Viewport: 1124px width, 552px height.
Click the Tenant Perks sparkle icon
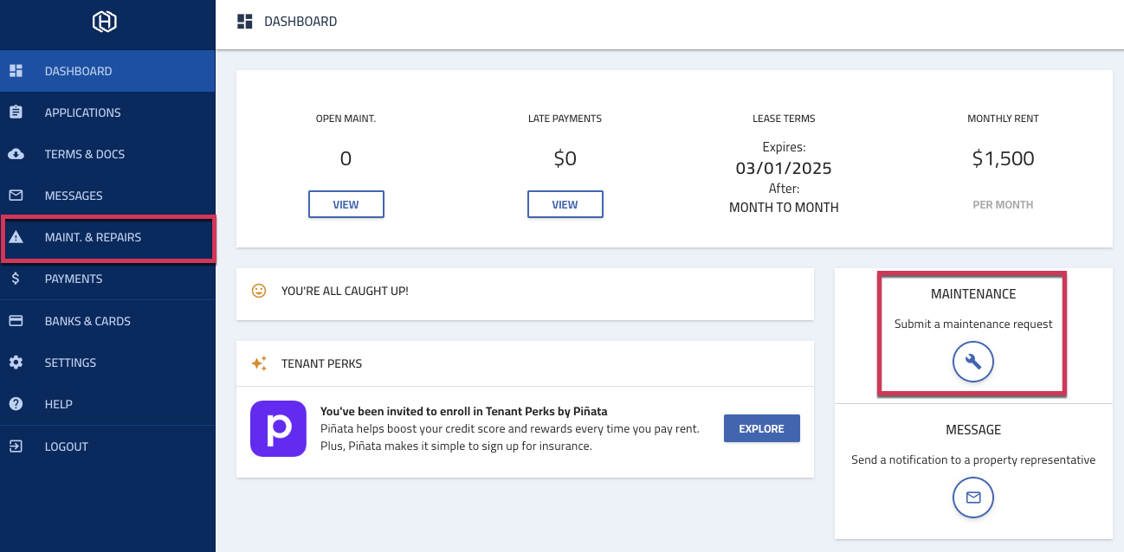259,363
